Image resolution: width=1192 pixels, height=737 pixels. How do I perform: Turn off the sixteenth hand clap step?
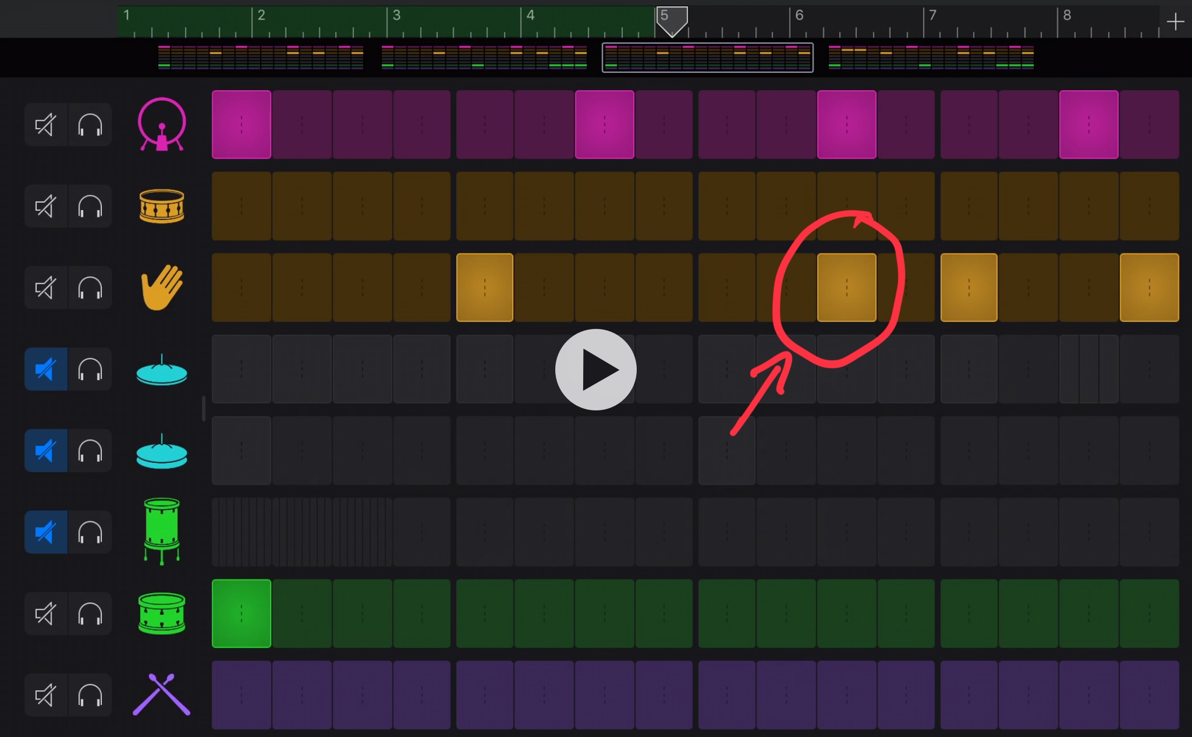pyautogui.click(x=1150, y=288)
